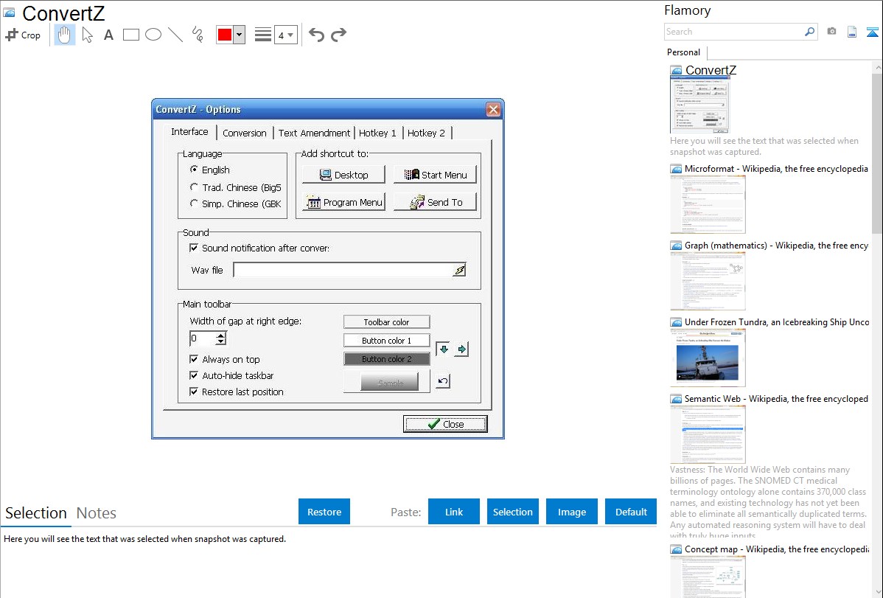Open the Semantic Web snapshot thumbnail
This screenshot has width=883, height=598.
[708, 434]
